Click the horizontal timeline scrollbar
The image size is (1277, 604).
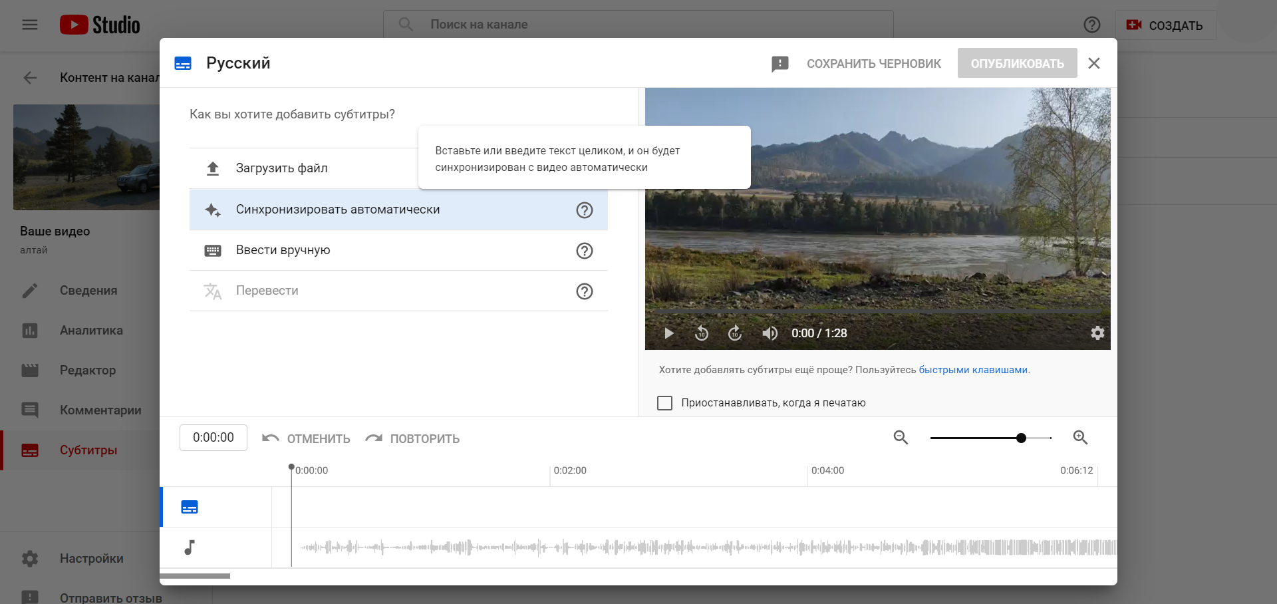tap(195, 576)
